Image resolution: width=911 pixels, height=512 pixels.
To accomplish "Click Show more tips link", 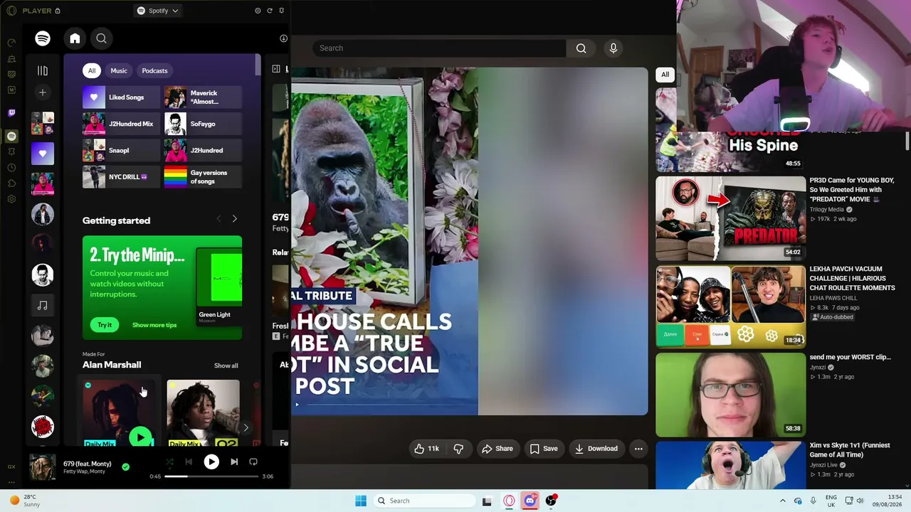I will pos(154,325).
